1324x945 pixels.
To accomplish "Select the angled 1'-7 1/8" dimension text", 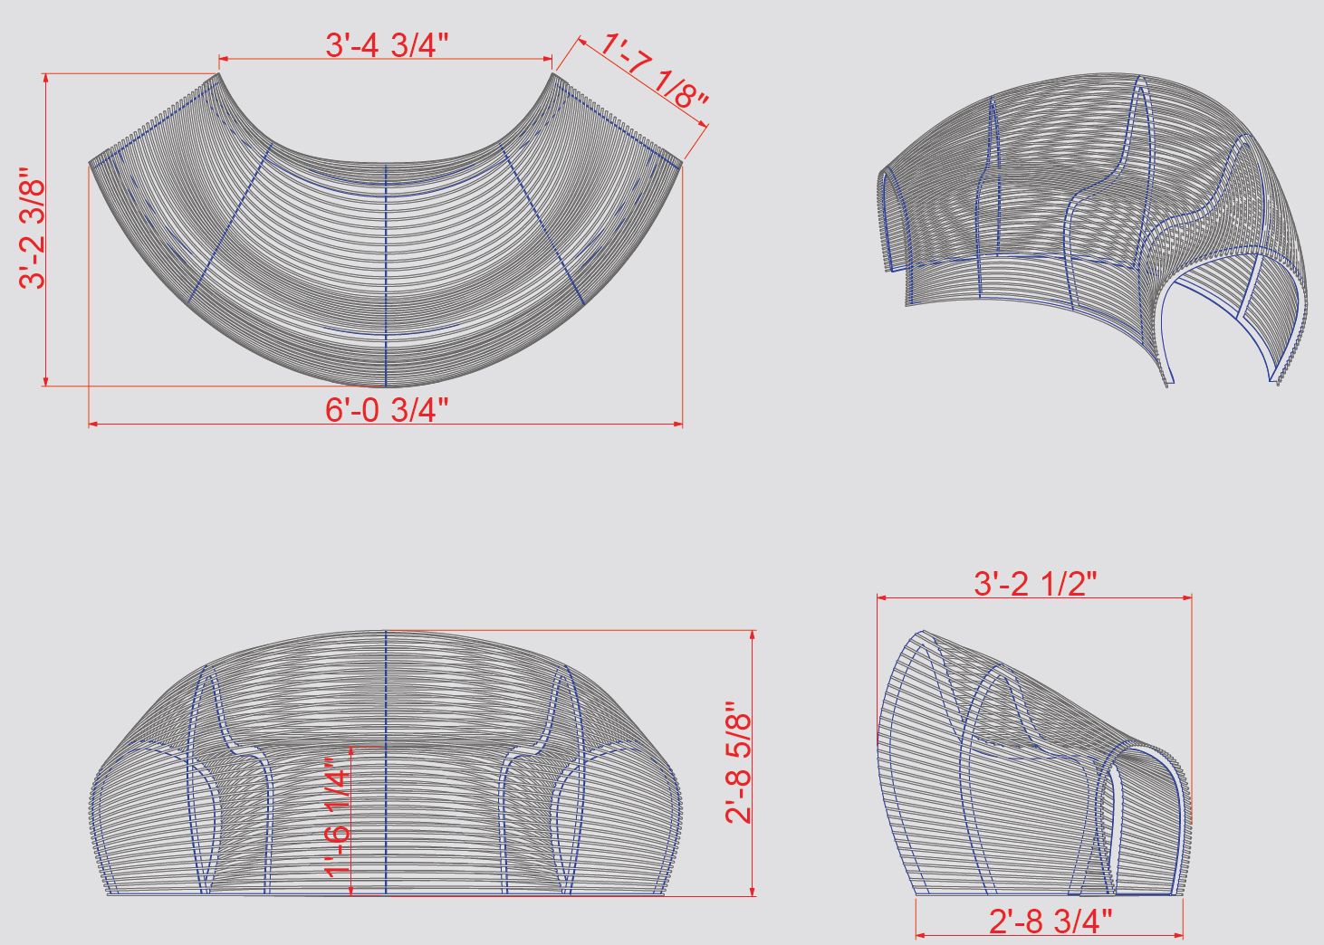I will coord(655,71).
